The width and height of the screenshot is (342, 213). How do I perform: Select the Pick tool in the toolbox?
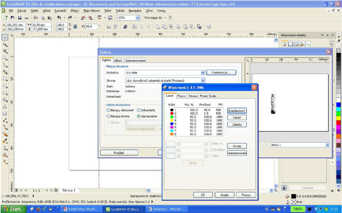5,37
